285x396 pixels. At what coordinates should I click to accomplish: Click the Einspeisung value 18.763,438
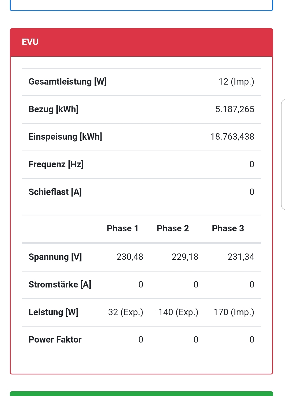pyautogui.click(x=232, y=137)
